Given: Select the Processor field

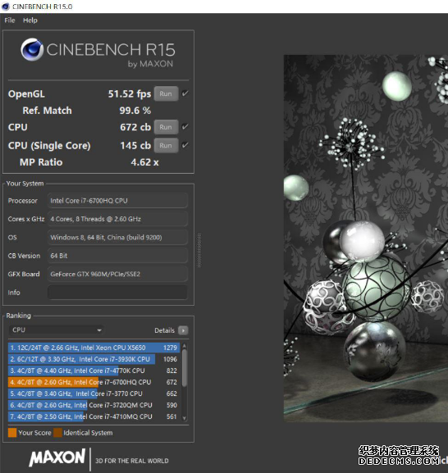Looking at the screenshot, I should pos(117,201).
